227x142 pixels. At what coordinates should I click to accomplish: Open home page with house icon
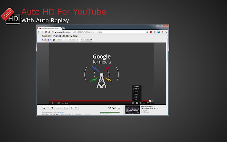coord(49,32)
